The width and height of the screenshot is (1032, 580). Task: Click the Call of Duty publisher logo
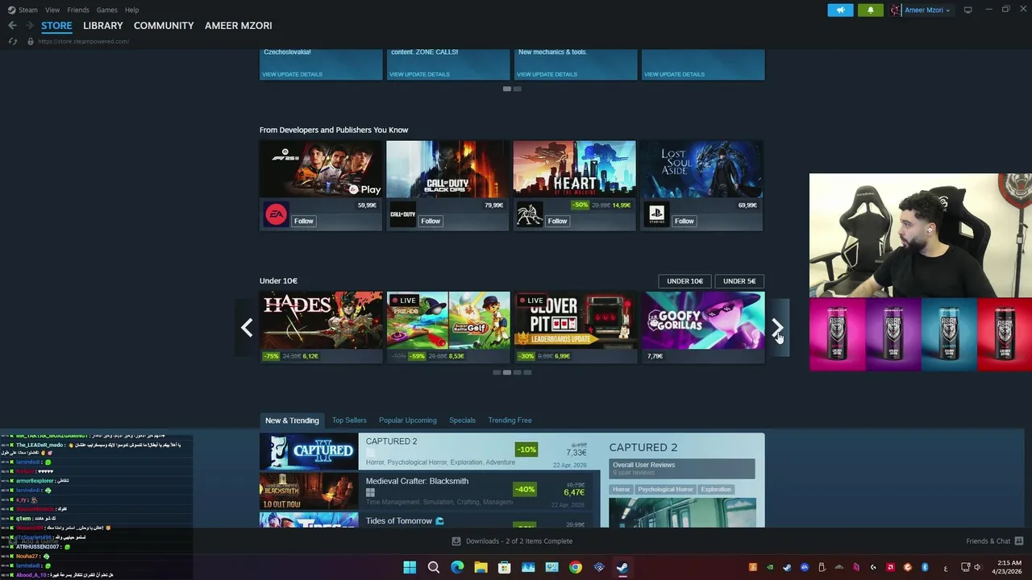pyautogui.click(x=403, y=214)
